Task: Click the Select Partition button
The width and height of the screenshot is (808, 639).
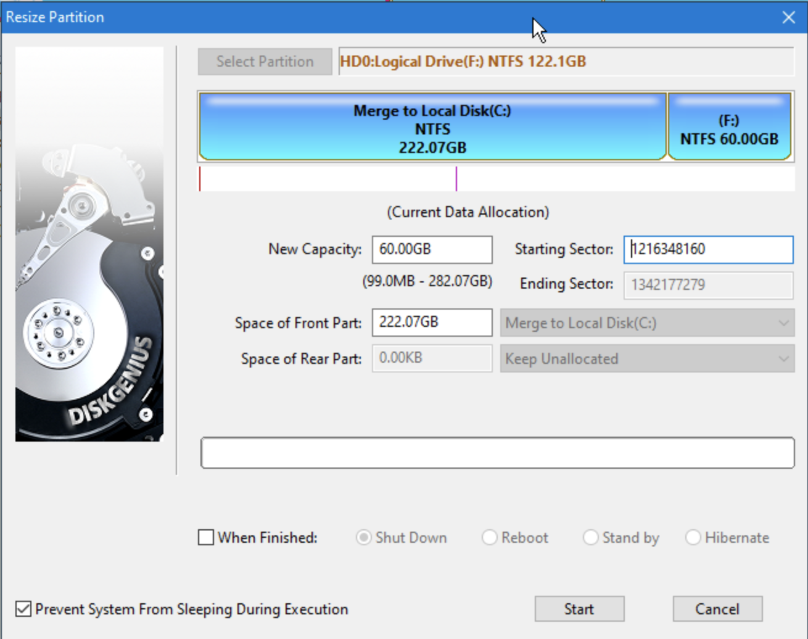Action: click(264, 61)
